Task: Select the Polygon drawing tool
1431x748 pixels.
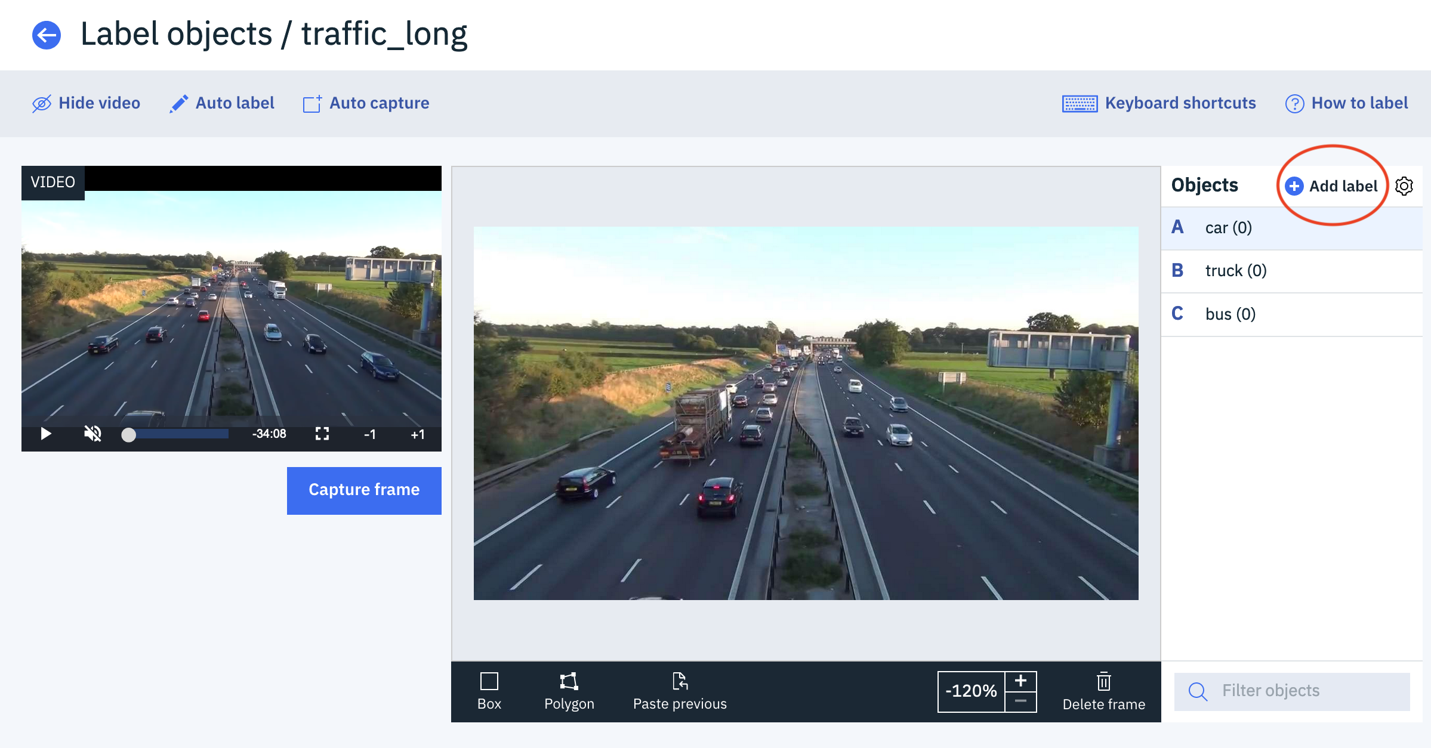Action: tap(569, 690)
